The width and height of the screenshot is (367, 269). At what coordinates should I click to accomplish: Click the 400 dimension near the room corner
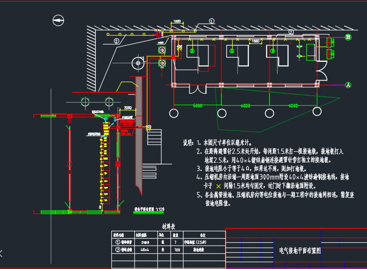179,47
